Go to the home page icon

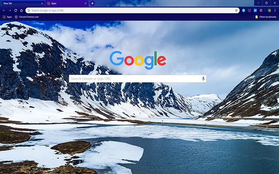[21, 10]
